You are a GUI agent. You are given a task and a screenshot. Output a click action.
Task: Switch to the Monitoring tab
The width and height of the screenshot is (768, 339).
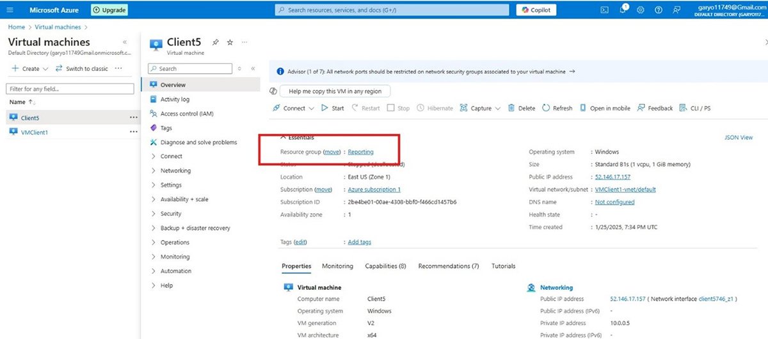point(337,266)
